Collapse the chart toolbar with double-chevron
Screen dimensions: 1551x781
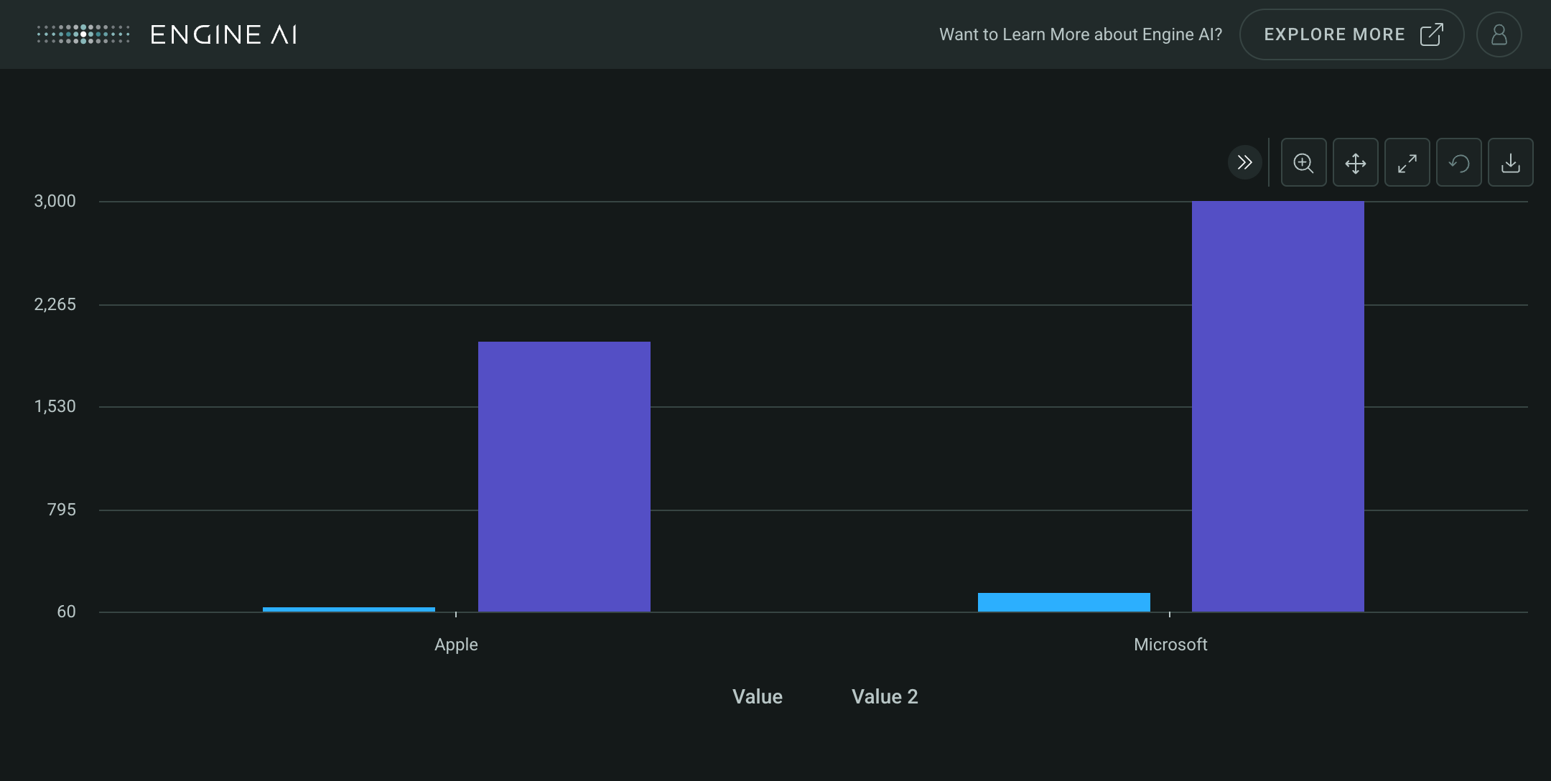[x=1244, y=162]
